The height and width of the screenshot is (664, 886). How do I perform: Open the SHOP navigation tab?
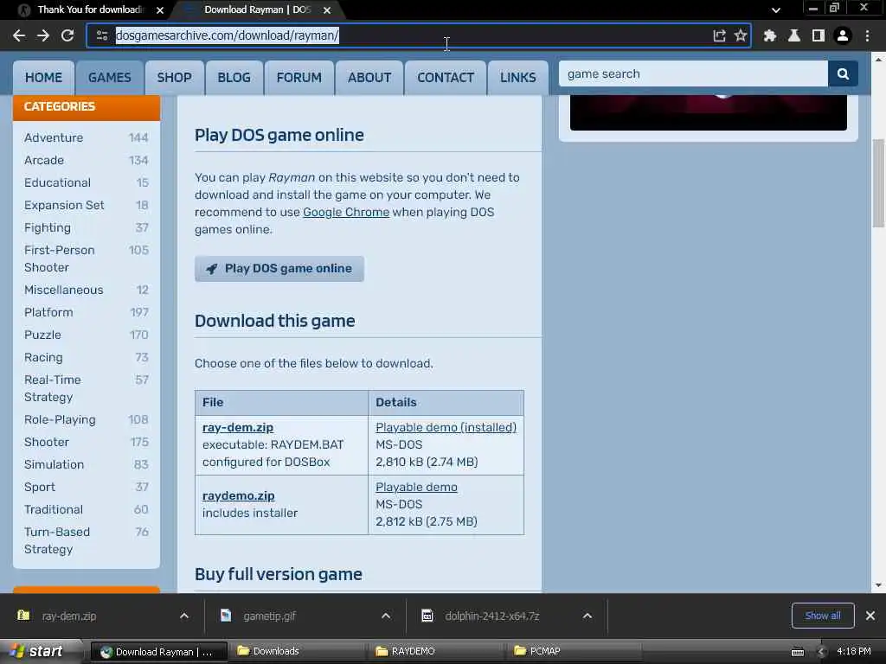pyautogui.click(x=174, y=77)
